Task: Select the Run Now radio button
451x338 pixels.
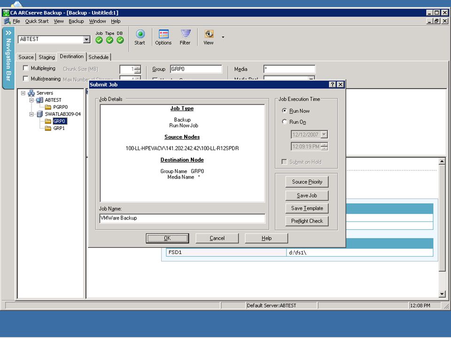Action: (285, 111)
